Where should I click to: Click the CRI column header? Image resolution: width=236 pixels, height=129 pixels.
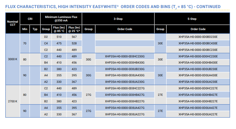click(30, 19)
